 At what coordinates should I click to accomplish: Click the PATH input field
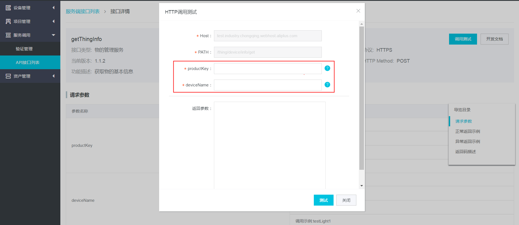point(268,52)
